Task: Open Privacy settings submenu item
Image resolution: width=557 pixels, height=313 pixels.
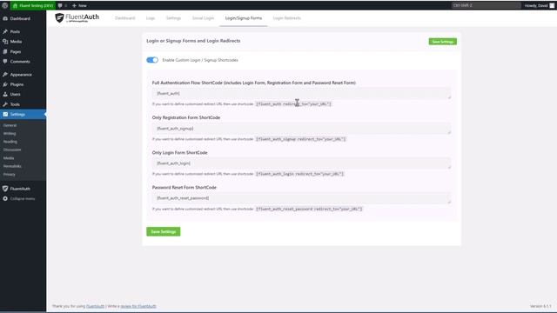Action: [x=10, y=174]
